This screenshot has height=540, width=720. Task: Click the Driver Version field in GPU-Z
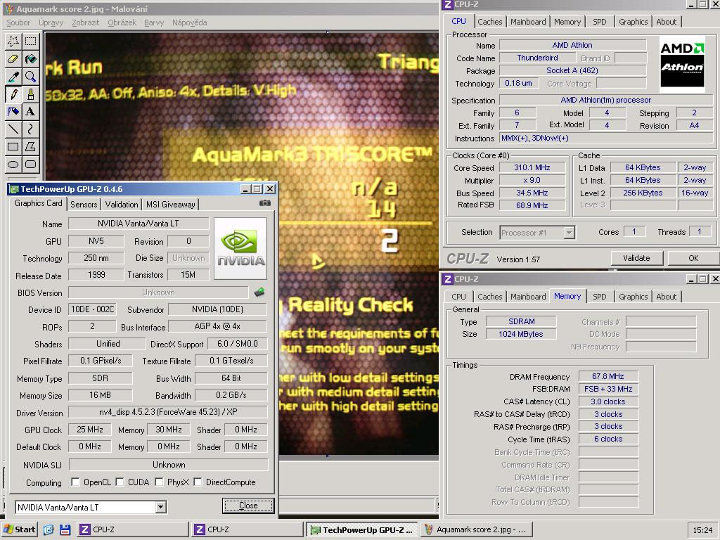click(x=168, y=412)
